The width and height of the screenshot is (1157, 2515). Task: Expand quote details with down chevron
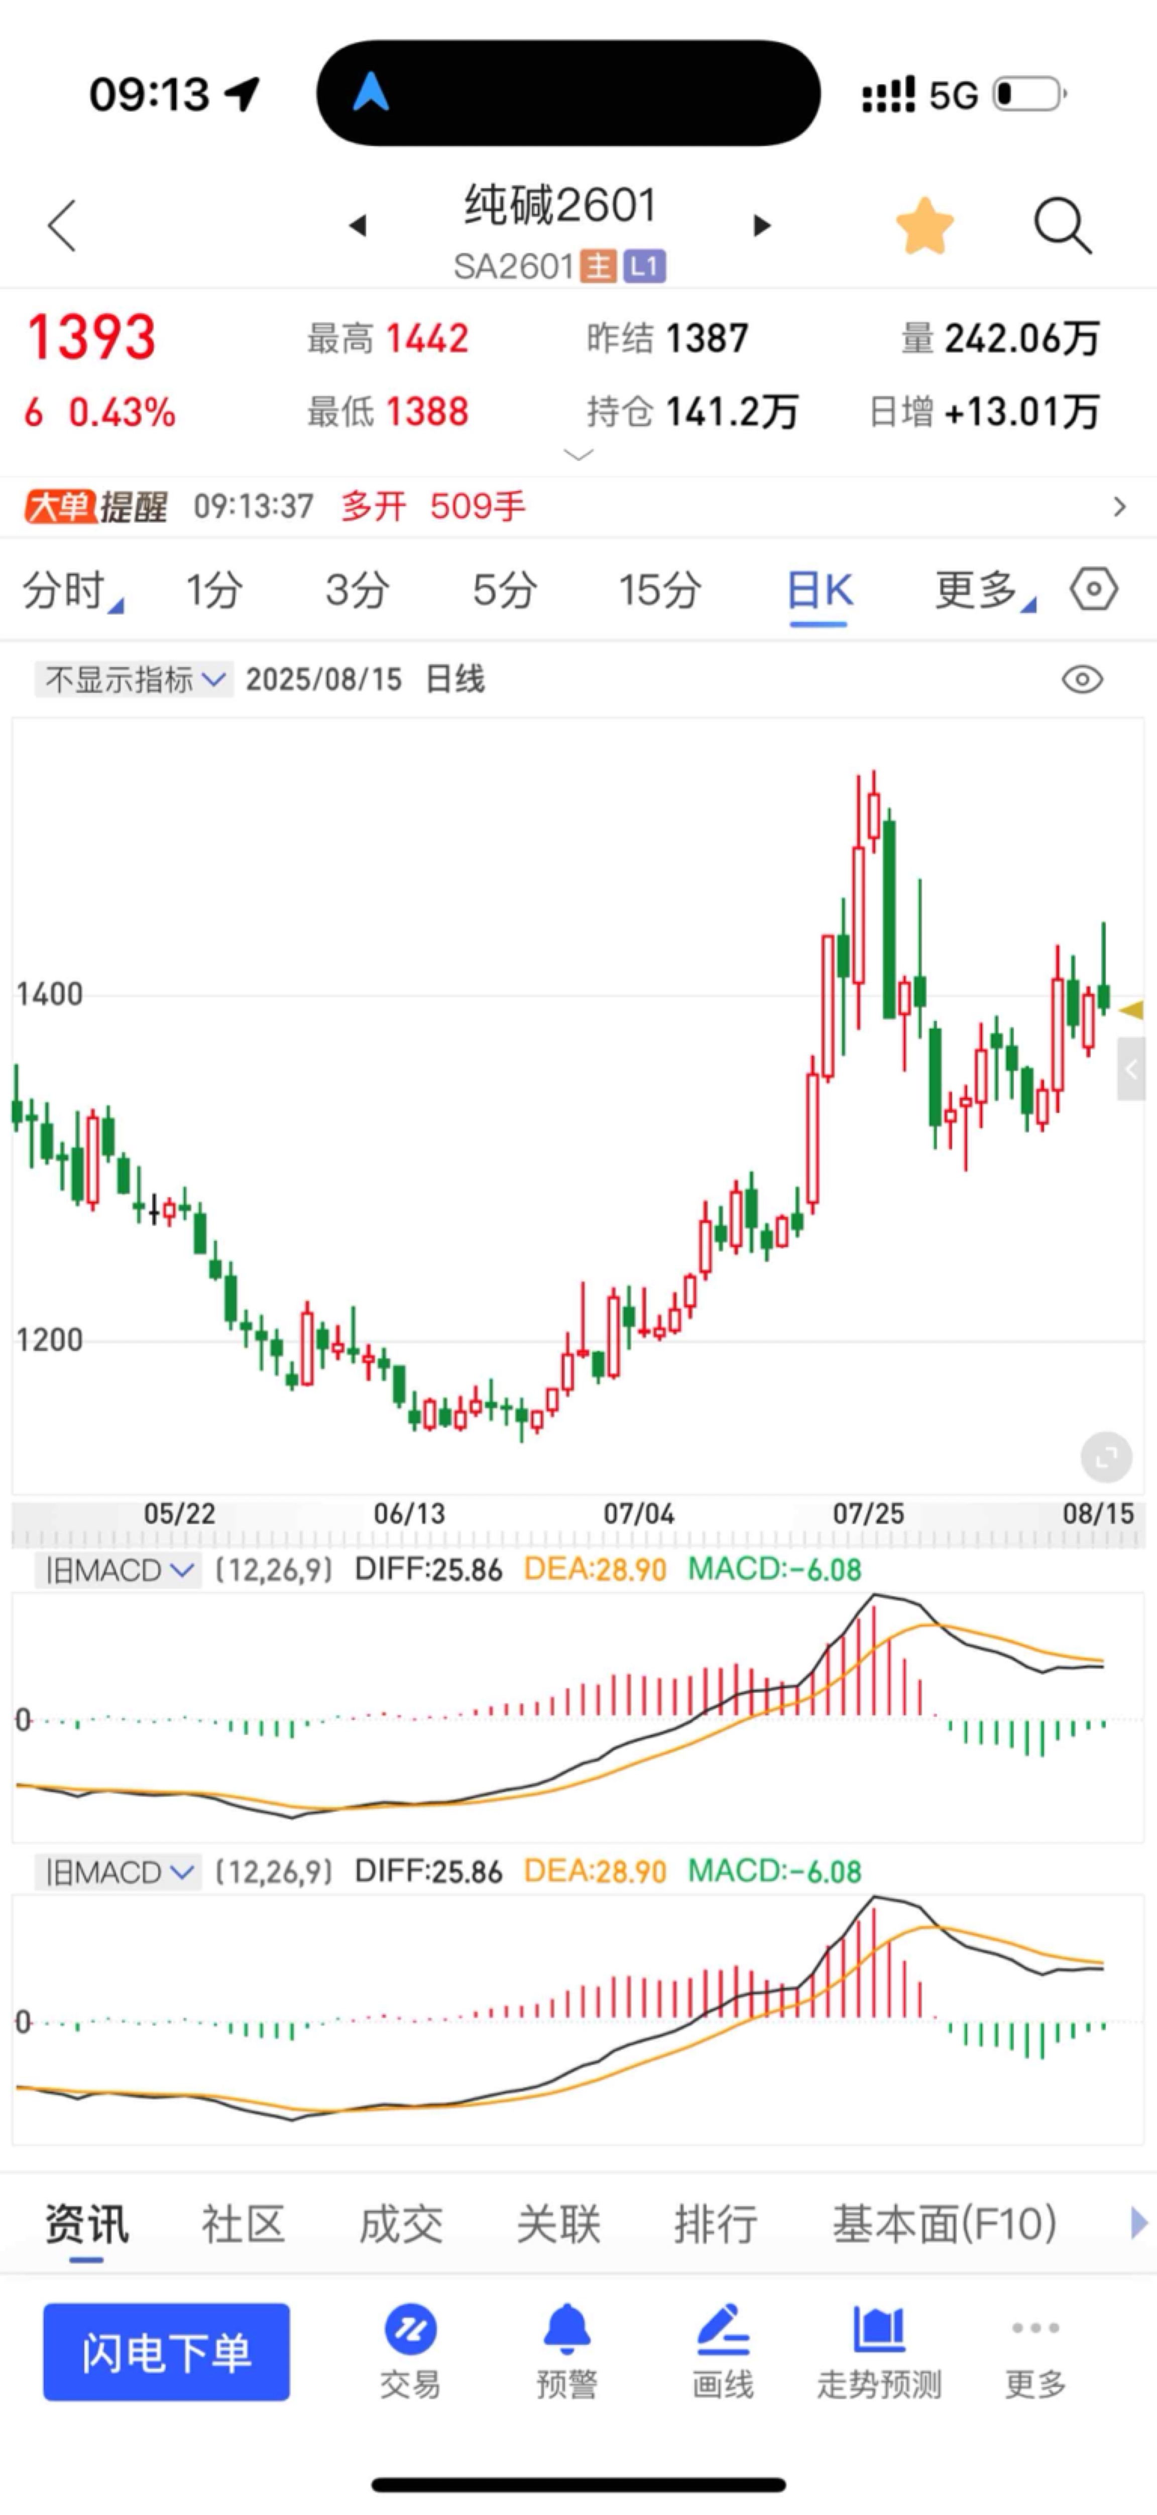coord(579,455)
